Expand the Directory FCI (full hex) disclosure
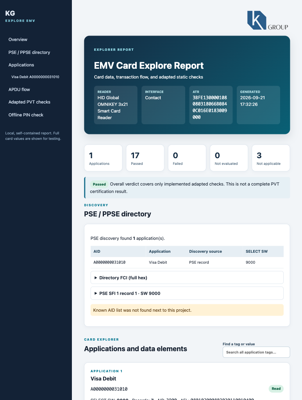The width and height of the screenshot is (302, 400). pyautogui.click(x=187, y=278)
